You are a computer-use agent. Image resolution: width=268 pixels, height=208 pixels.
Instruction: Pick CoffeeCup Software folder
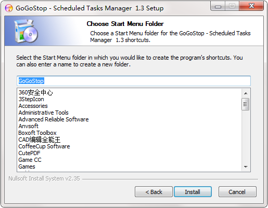point(44,146)
